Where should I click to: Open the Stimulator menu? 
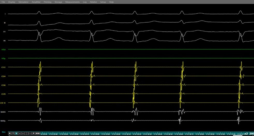24,2
